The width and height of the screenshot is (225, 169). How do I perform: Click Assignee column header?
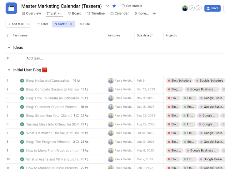[x=114, y=35]
